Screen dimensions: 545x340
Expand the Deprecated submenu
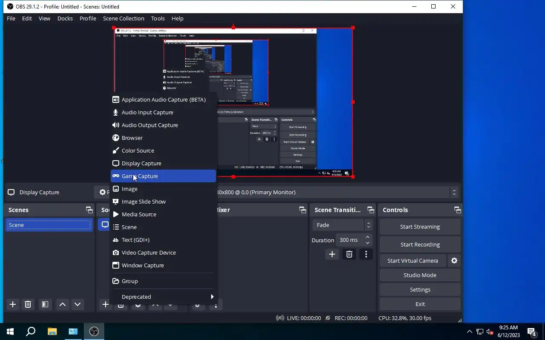pyautogui.click(x=163, y=297)
